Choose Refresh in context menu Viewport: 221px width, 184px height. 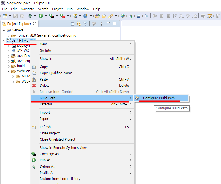(82, 127)
